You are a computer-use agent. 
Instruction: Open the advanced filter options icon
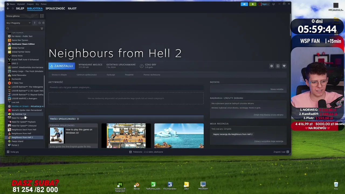coord(42,29)
